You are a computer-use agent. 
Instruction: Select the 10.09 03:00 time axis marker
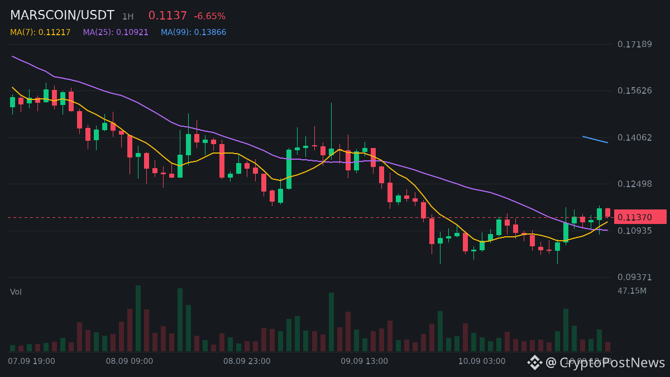point(482,361)
